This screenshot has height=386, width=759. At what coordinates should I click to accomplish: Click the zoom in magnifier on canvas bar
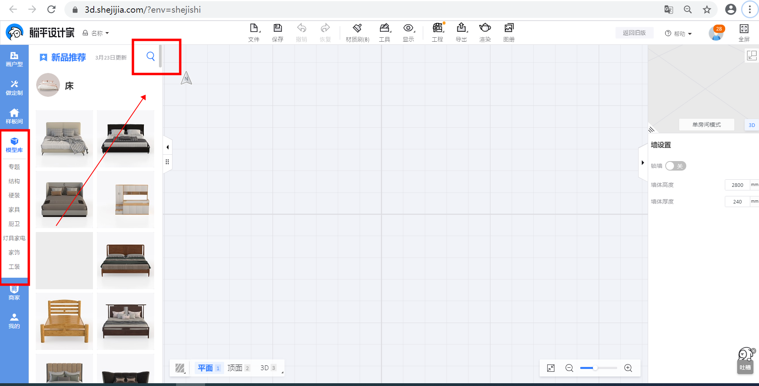[x=628, y=368]
